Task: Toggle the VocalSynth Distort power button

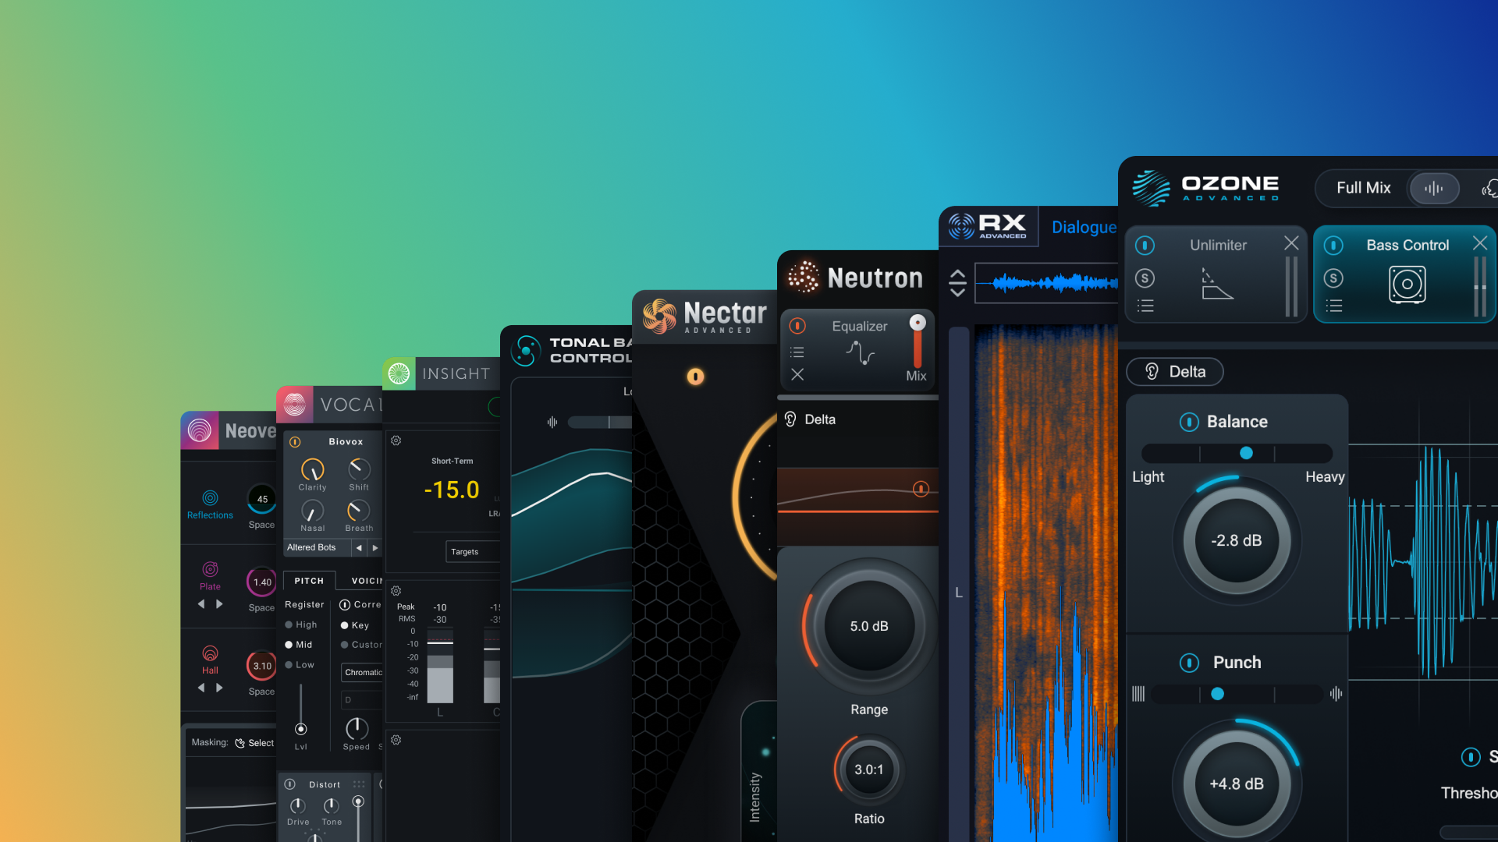Action: coord(289,784)
